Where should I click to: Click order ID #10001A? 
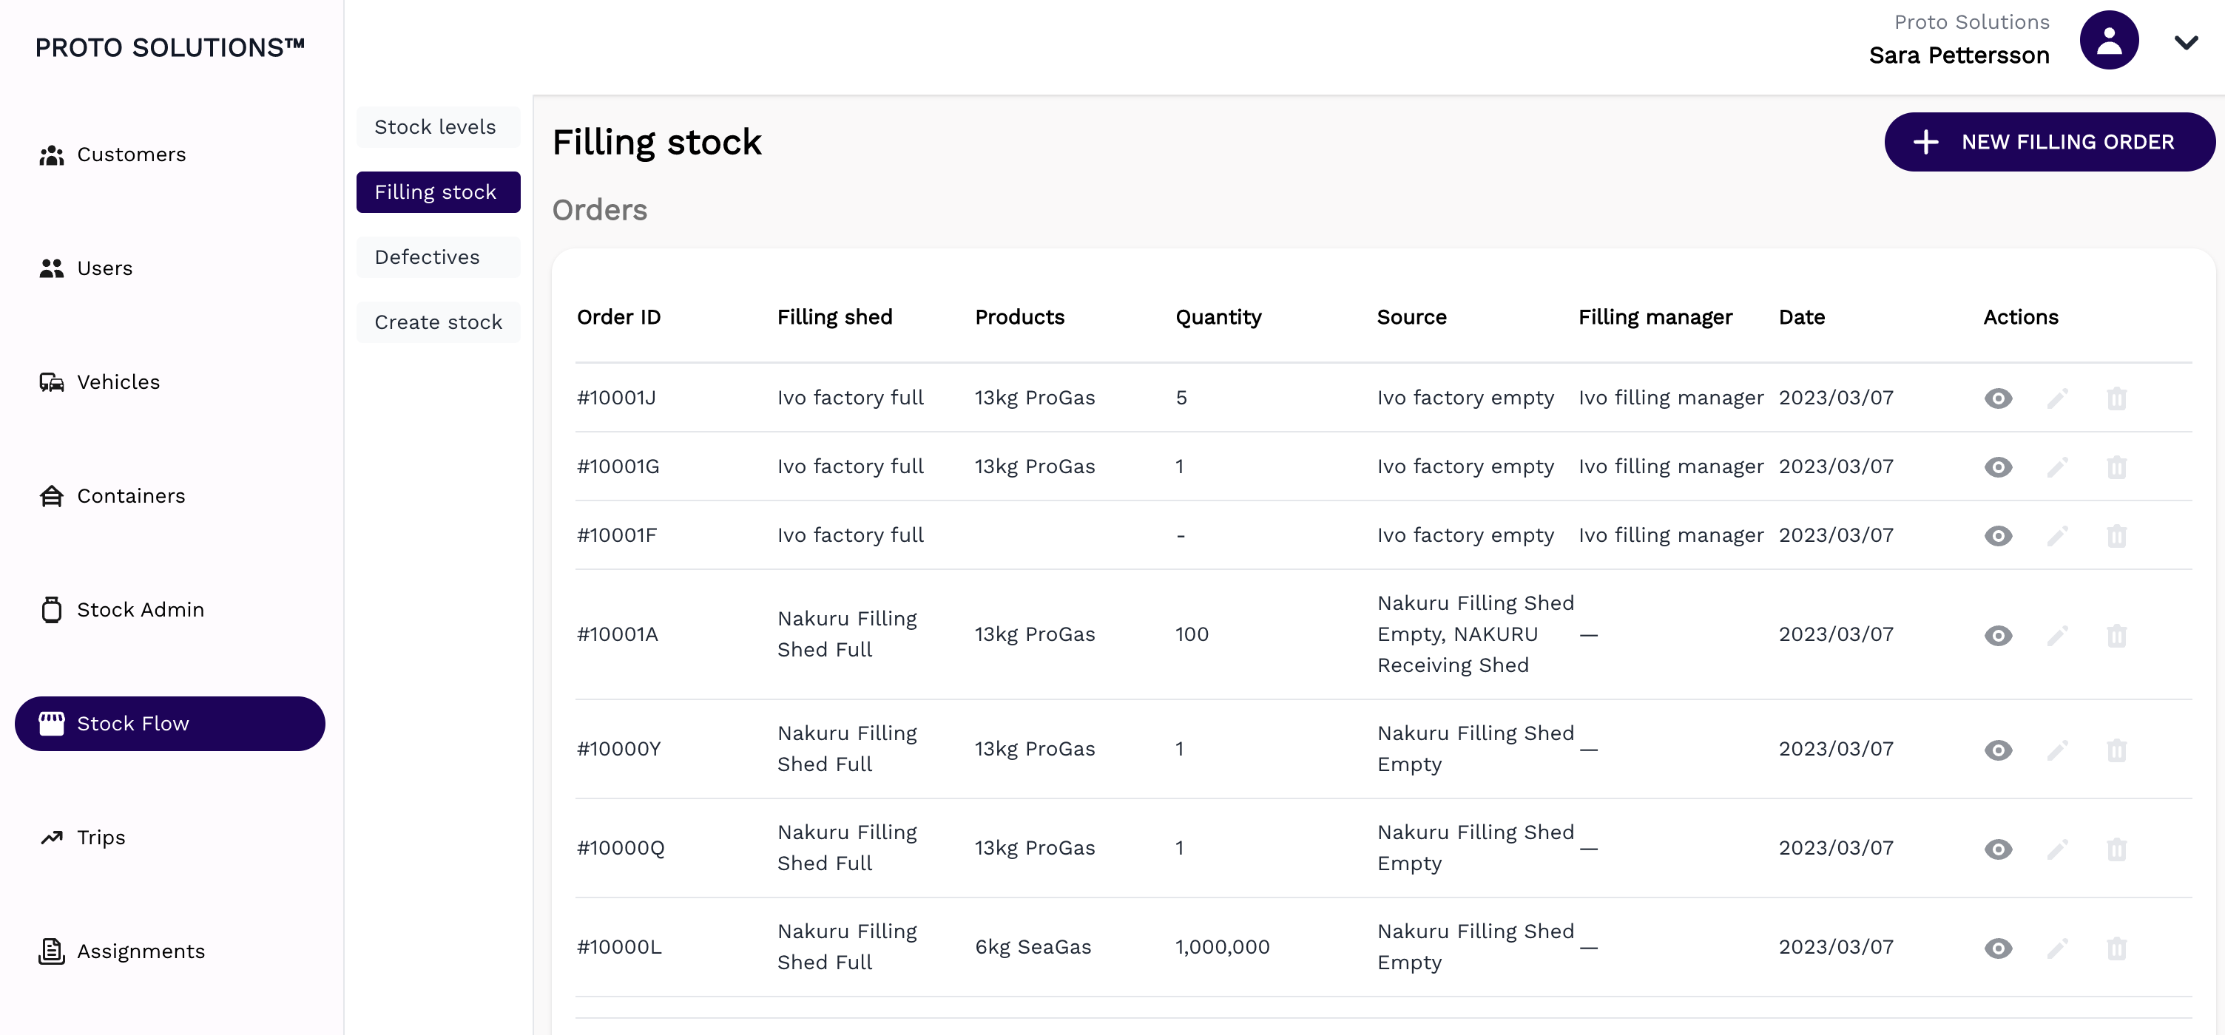pos(617,634)
